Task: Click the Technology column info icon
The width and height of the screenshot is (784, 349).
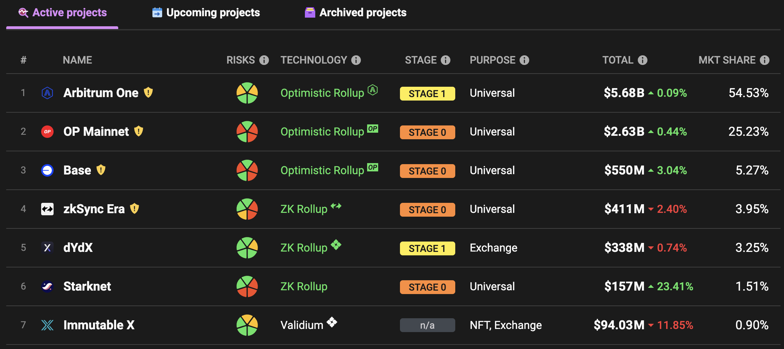Action: pos(356,60)
